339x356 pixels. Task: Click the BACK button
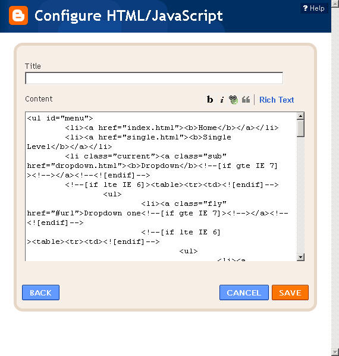coord(40,293)
